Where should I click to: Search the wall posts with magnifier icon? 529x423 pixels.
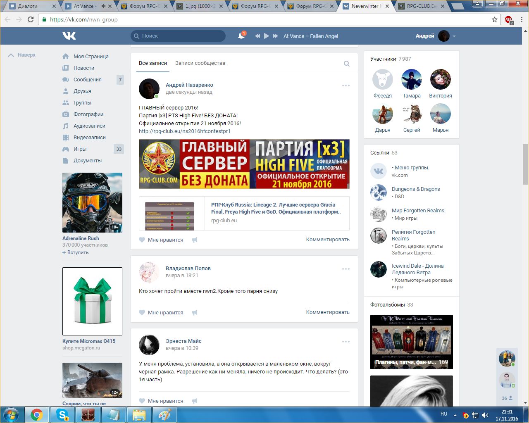pos(347,64)
